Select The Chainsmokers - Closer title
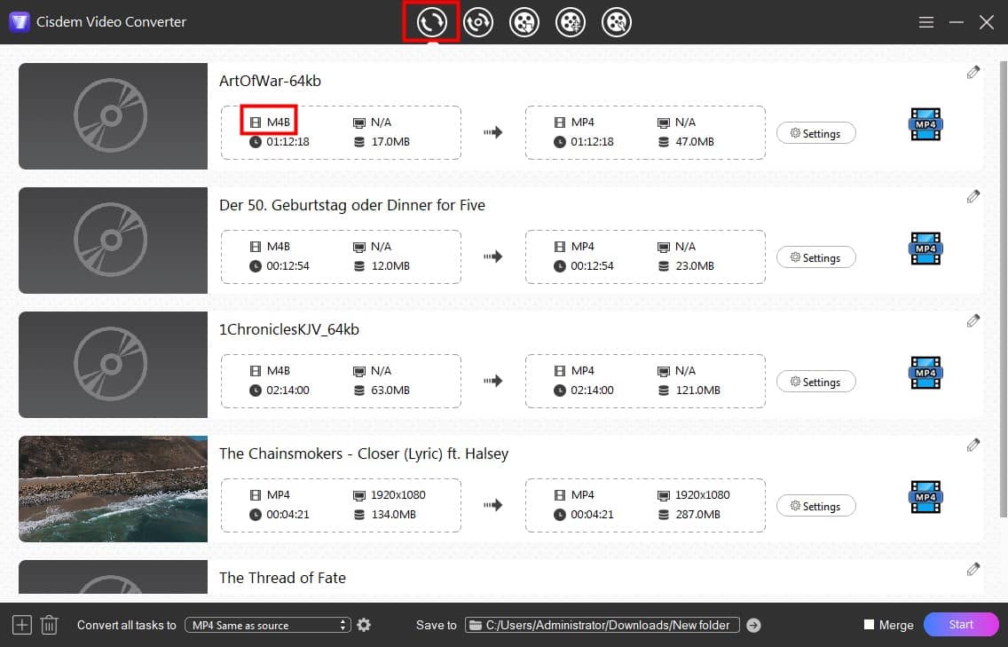This screenshot has height=647, width=1008. pyautogui.click(x=364, y=454)
